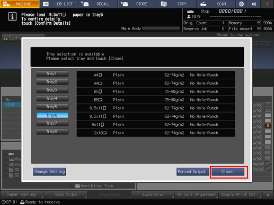The width and height of the screenshot is (274, 205).
Task: Open the SCAN tab
Action: click(x=216, y=4)
